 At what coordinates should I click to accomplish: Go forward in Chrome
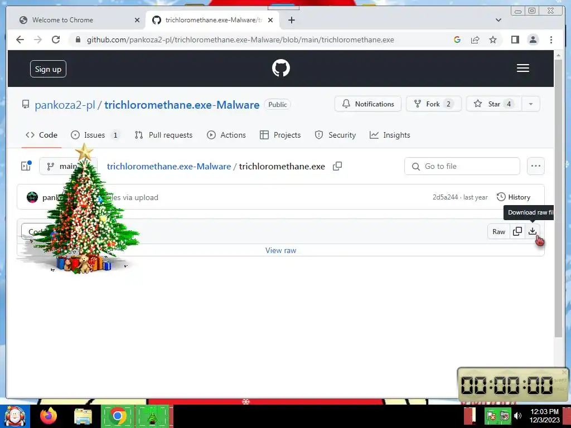(38, 40)
